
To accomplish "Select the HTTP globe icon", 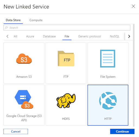I will [x=108, y=101].
